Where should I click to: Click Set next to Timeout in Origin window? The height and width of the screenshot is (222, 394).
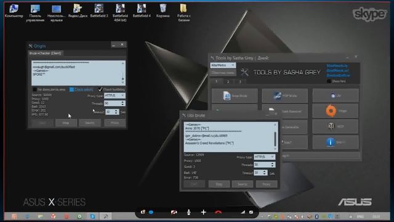point(123,112)
